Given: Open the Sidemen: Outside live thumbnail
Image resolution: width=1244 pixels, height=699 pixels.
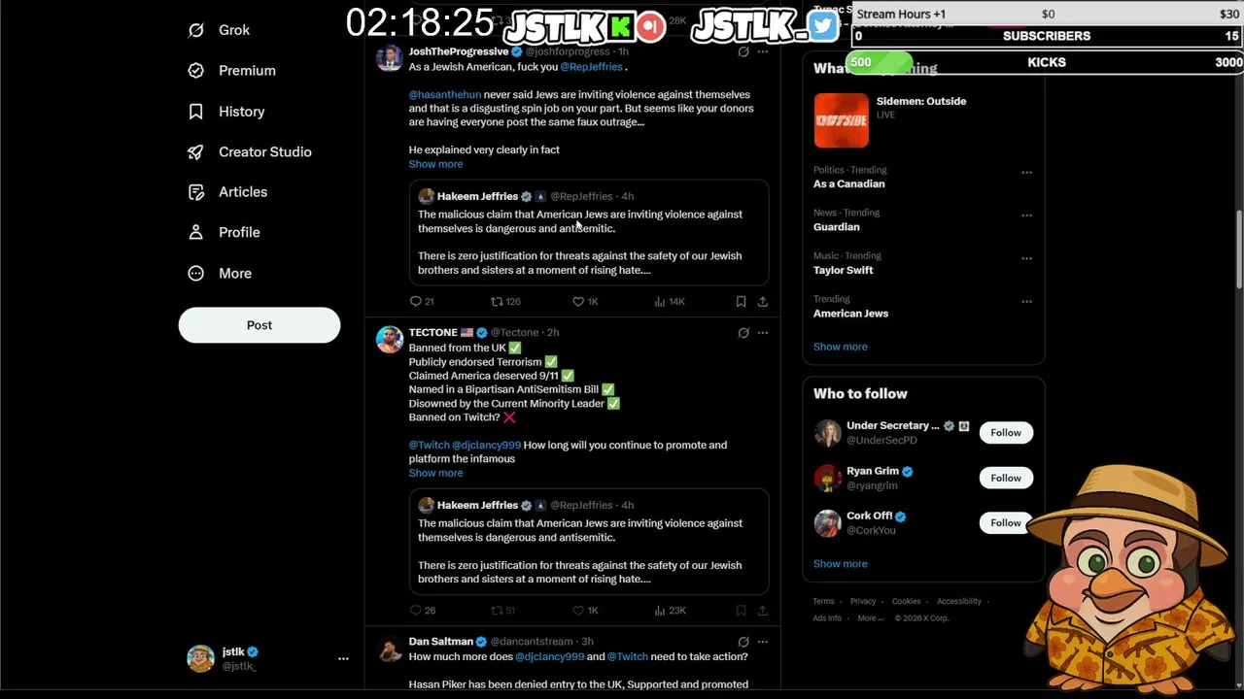Looking at the screenshot, I should pos(841,120).
